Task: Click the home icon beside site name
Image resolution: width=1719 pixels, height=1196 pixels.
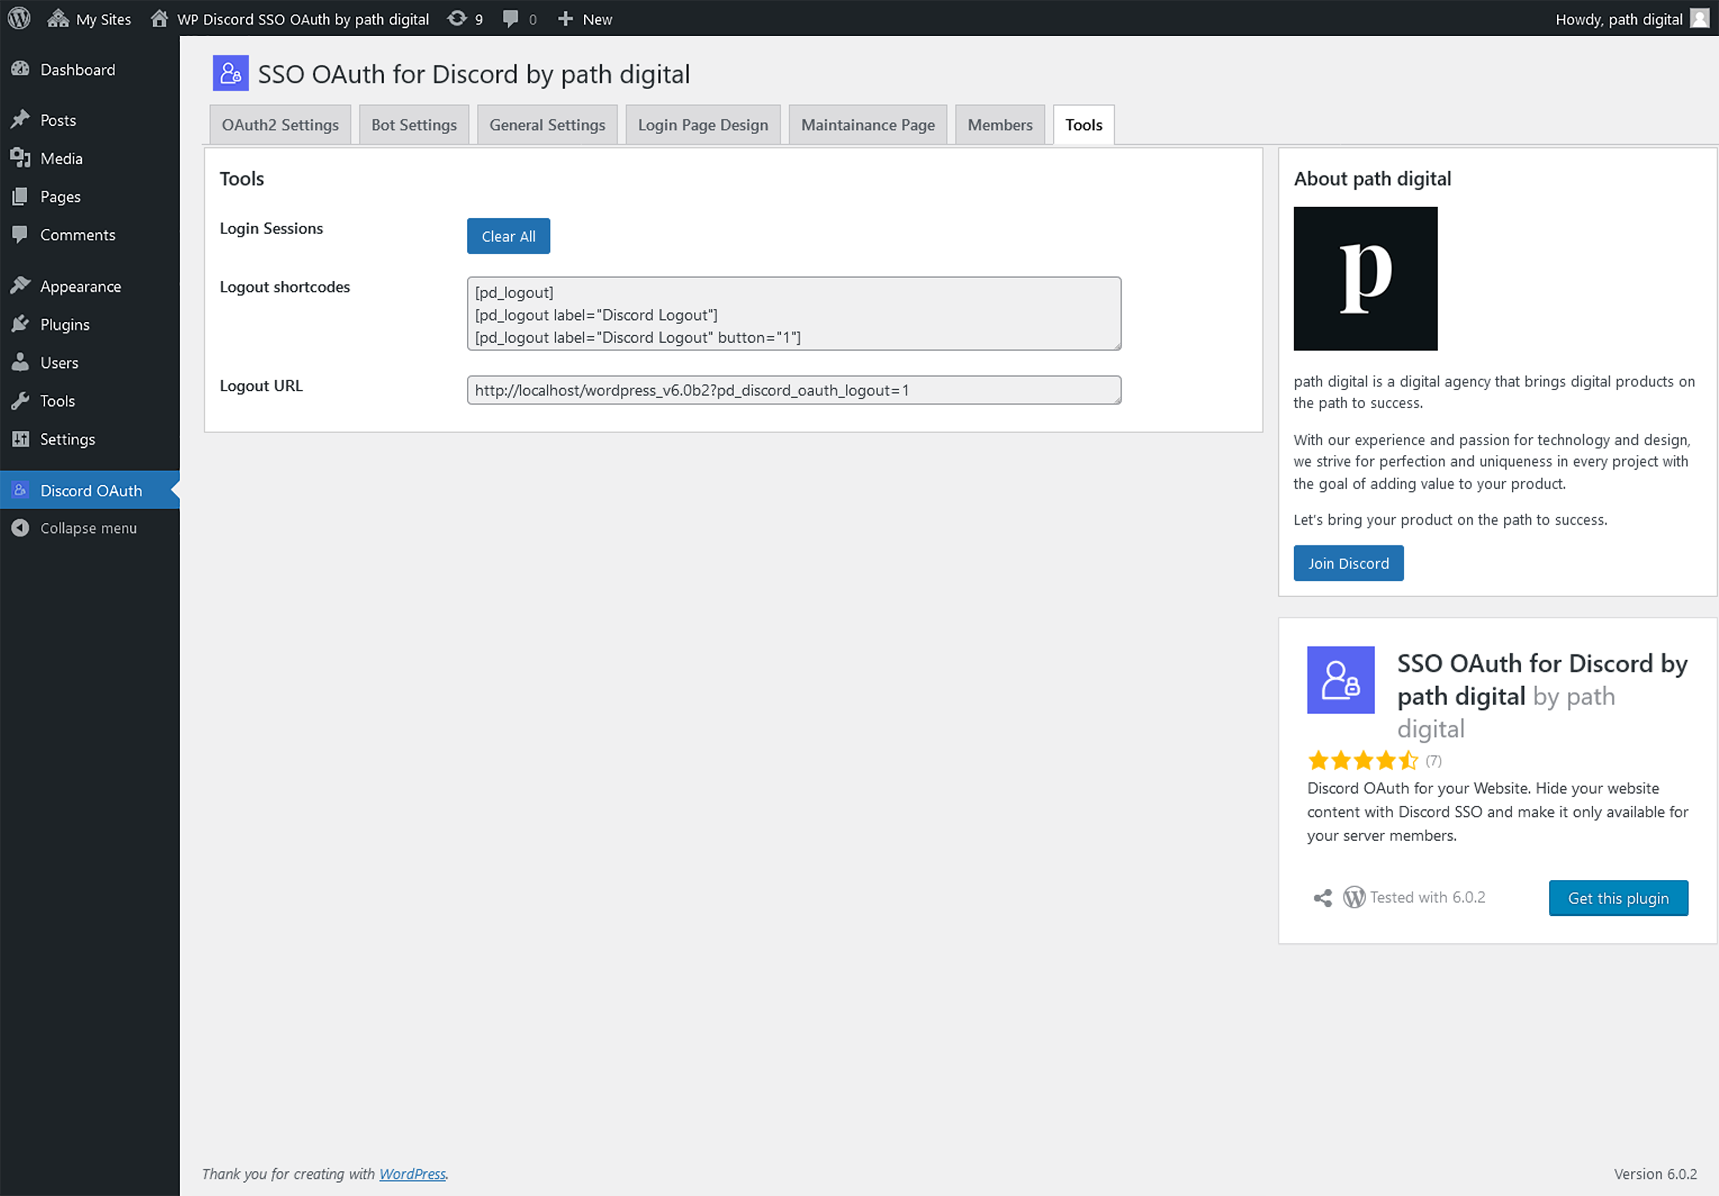Action: pos(159,18)
